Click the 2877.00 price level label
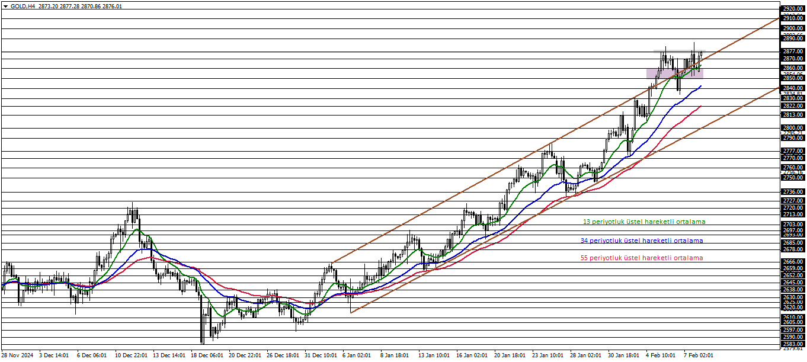 tap(793, 52)
